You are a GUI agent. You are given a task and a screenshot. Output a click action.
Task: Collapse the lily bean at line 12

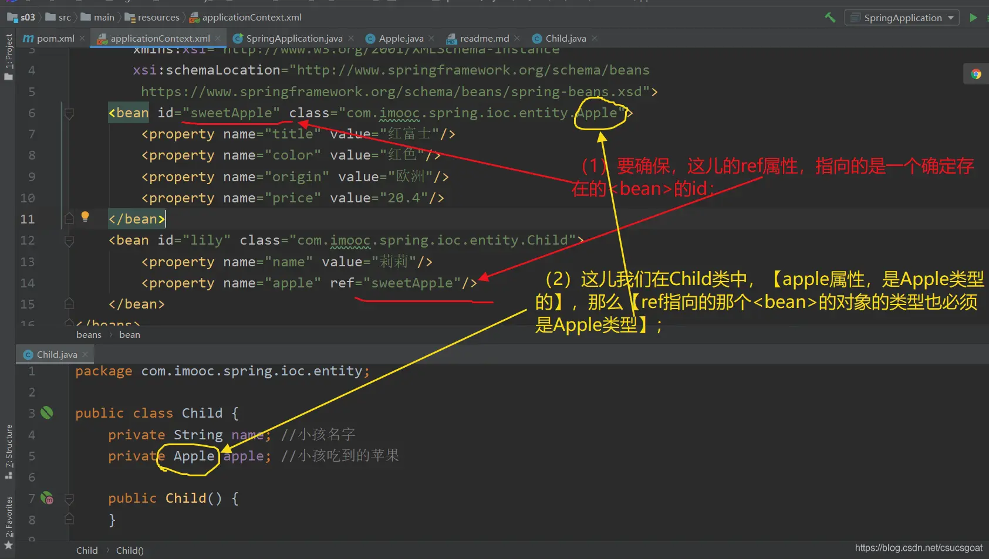tap(69, 240)
